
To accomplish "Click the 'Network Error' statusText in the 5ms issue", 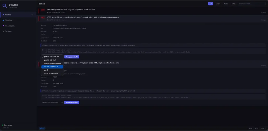I will click(x=58, y=83).
